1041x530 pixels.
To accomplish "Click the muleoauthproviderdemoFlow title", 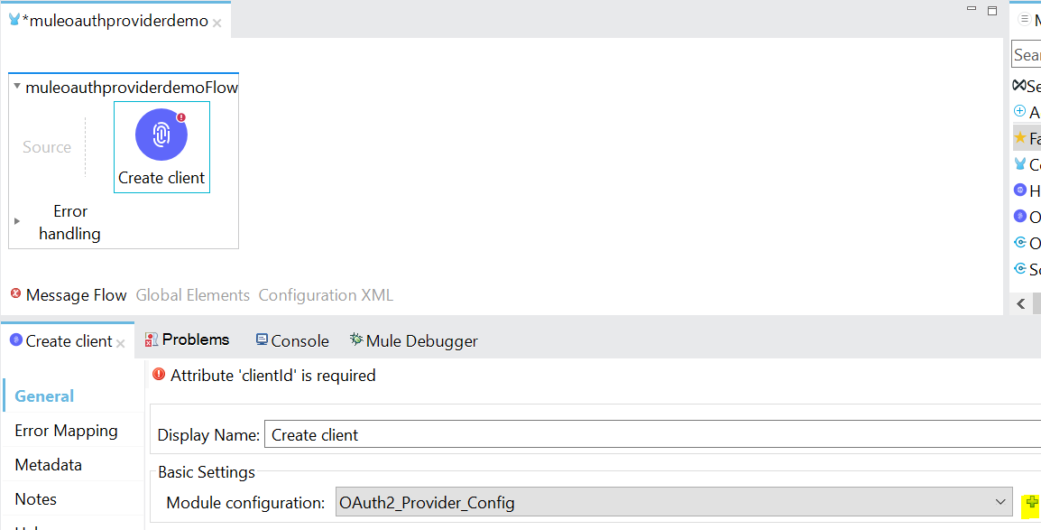I will click(132, 87).
